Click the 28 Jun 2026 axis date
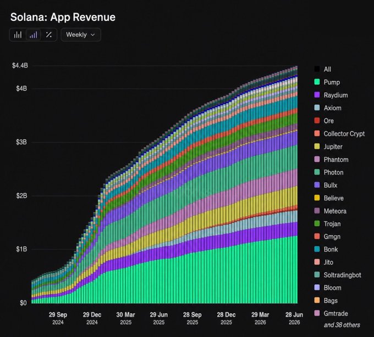374x337 pixels. (294, 318)
